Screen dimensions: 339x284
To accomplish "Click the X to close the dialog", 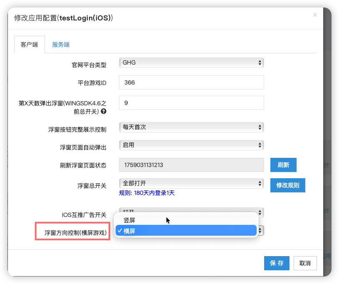I will tap(315, 15).
